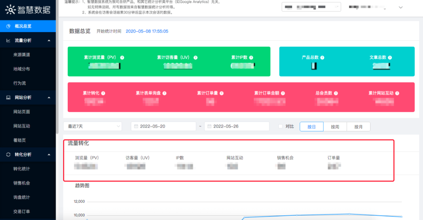Open 来源渠道 in the sidebar
This screenshot has height=220, width=423.
pos(22,55)
